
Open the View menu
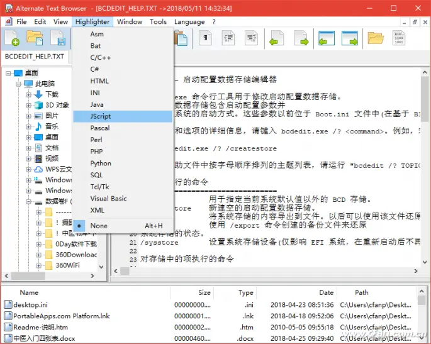60,22
